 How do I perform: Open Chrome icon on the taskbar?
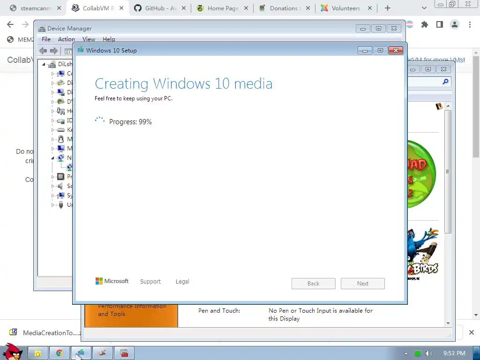tap(60, 353)
